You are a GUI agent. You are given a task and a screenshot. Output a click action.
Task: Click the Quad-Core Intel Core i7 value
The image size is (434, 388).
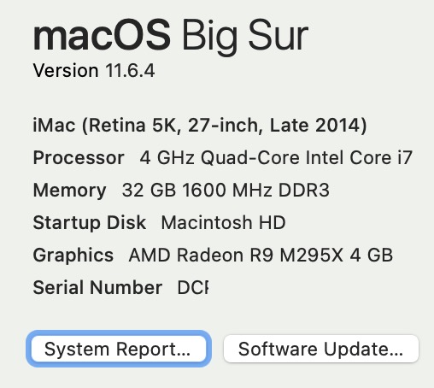307,157
